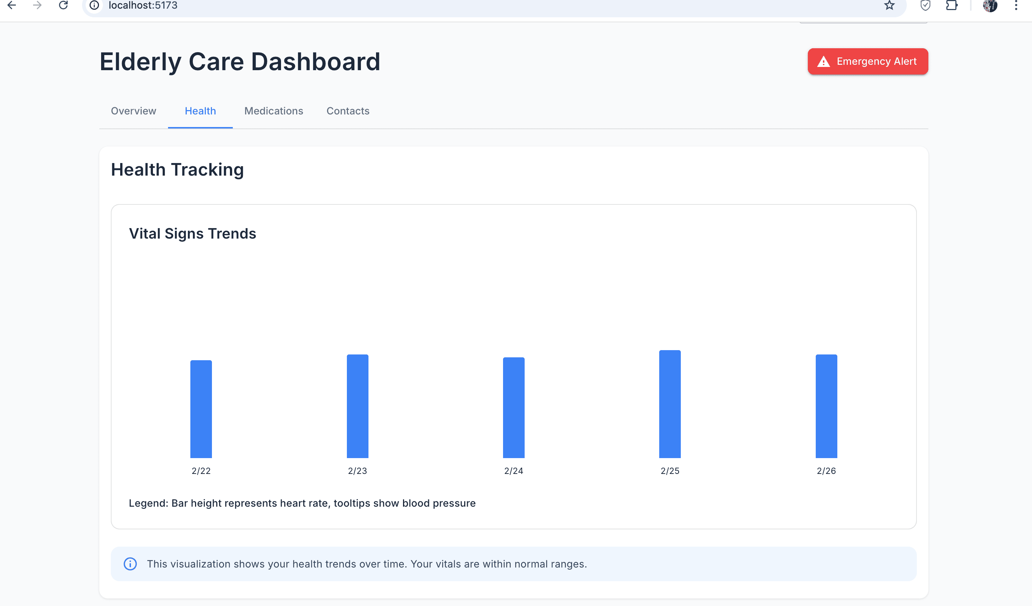Click the info icon in the vitals notice
Viewport: 1032px width, 606px height.
[x=130, y=564]
